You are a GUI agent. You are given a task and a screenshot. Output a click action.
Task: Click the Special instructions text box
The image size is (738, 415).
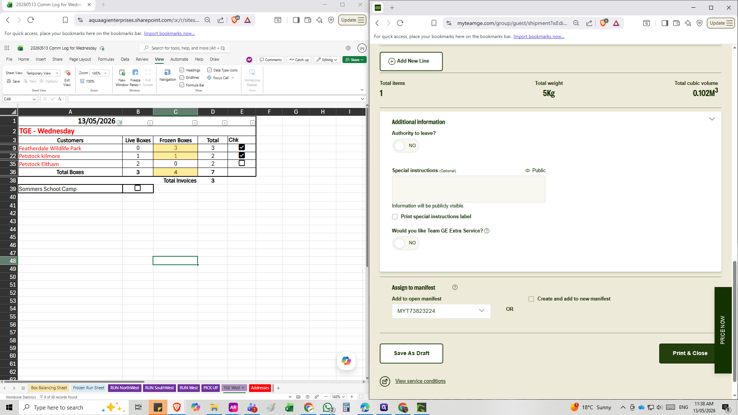(x=469, y=189)
